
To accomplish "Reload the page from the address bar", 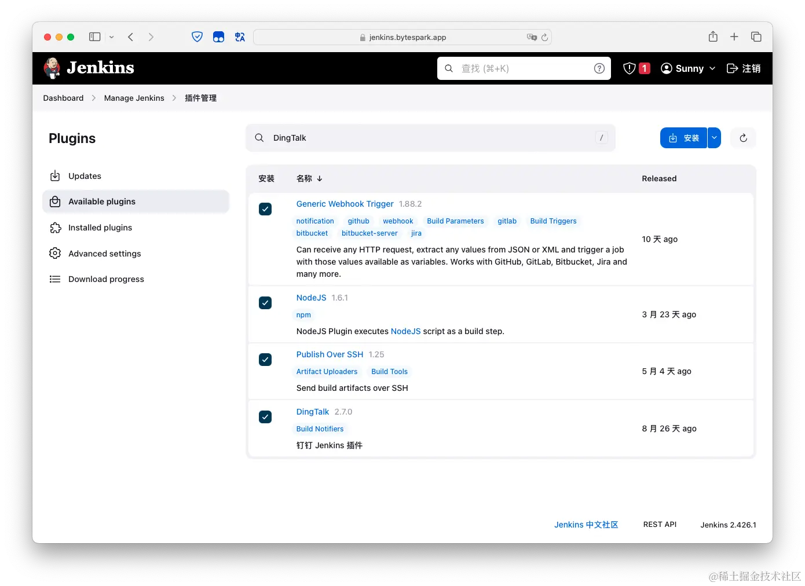I will point(544,37).
